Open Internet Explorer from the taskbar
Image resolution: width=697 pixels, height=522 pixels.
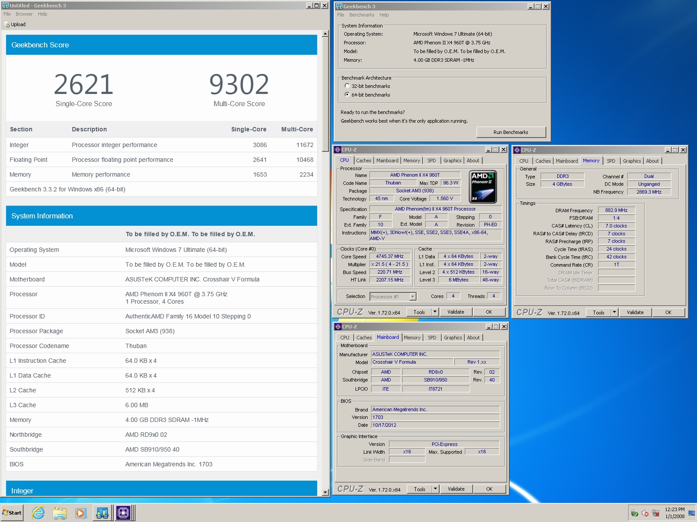tap(38, 513)
